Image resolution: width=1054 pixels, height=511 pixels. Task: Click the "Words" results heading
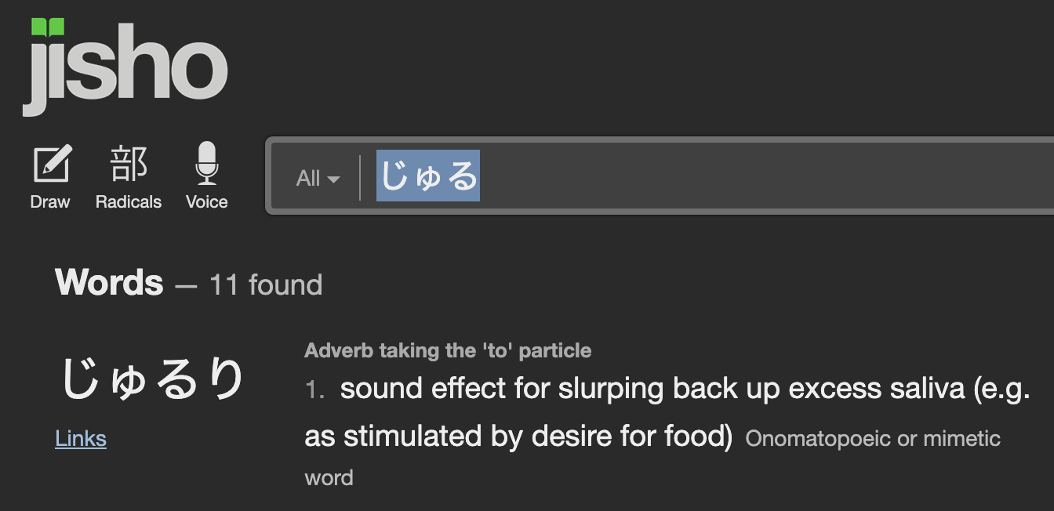pyautogui.click(x=109, y=283)
